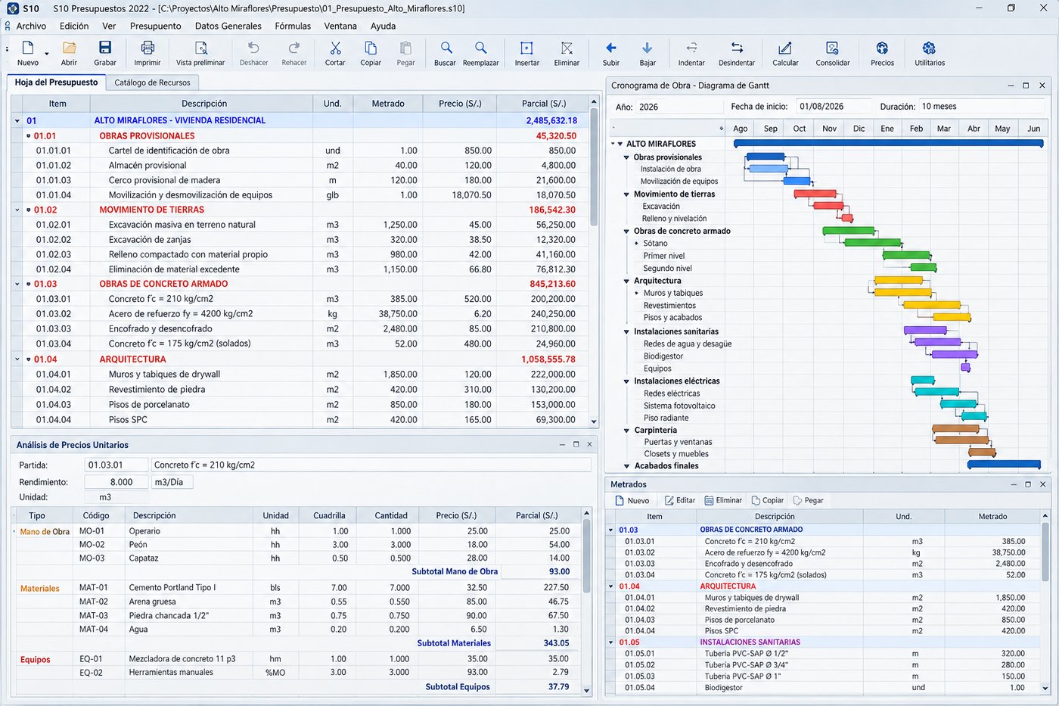Click the blue ALTO MIRAFLORES Gantt bar
This screenshot has width=1059, height=706.
tap(889, 143)
